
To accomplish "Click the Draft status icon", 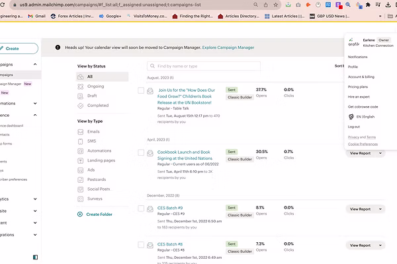I will [x=81, y=96].
